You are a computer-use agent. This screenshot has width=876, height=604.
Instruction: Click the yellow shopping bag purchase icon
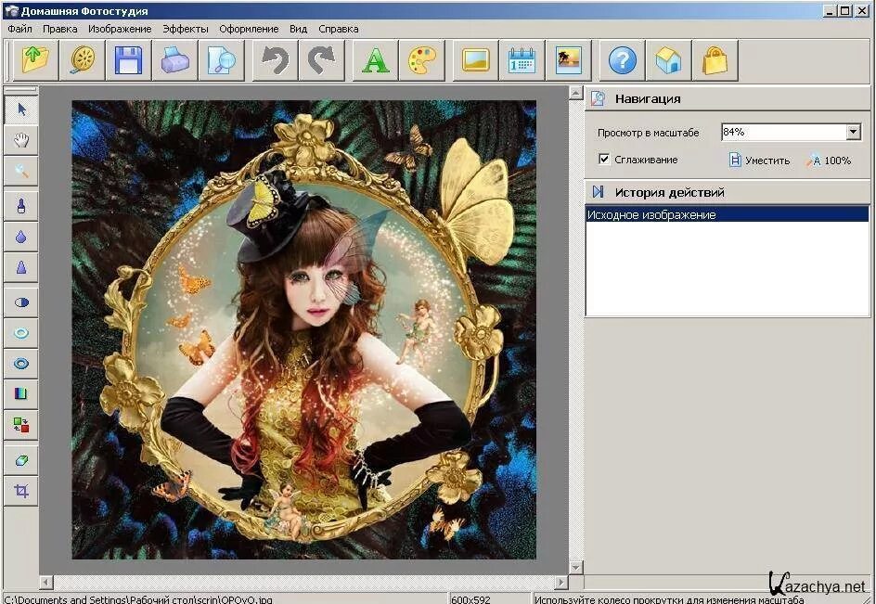[x=715, y=59]
